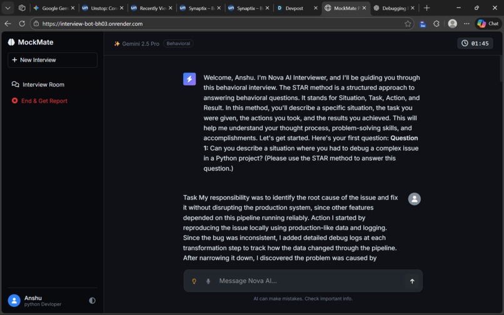
Task: Click the 01:45 timer display
Action: point(475,43)
